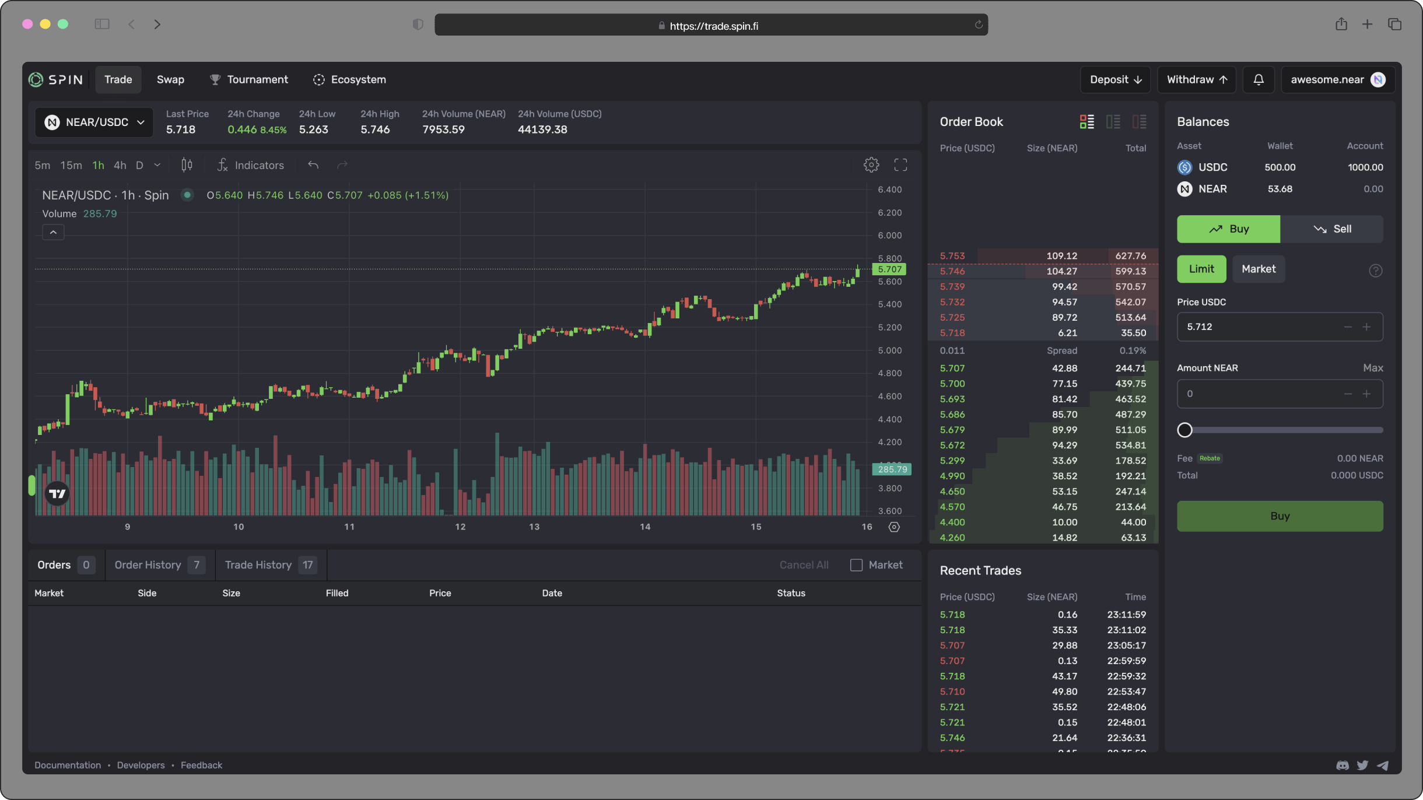Select Limit order type
The height and width of the screenshot is (800, 1423).
pyautogui.click(x=1201, y=269)
